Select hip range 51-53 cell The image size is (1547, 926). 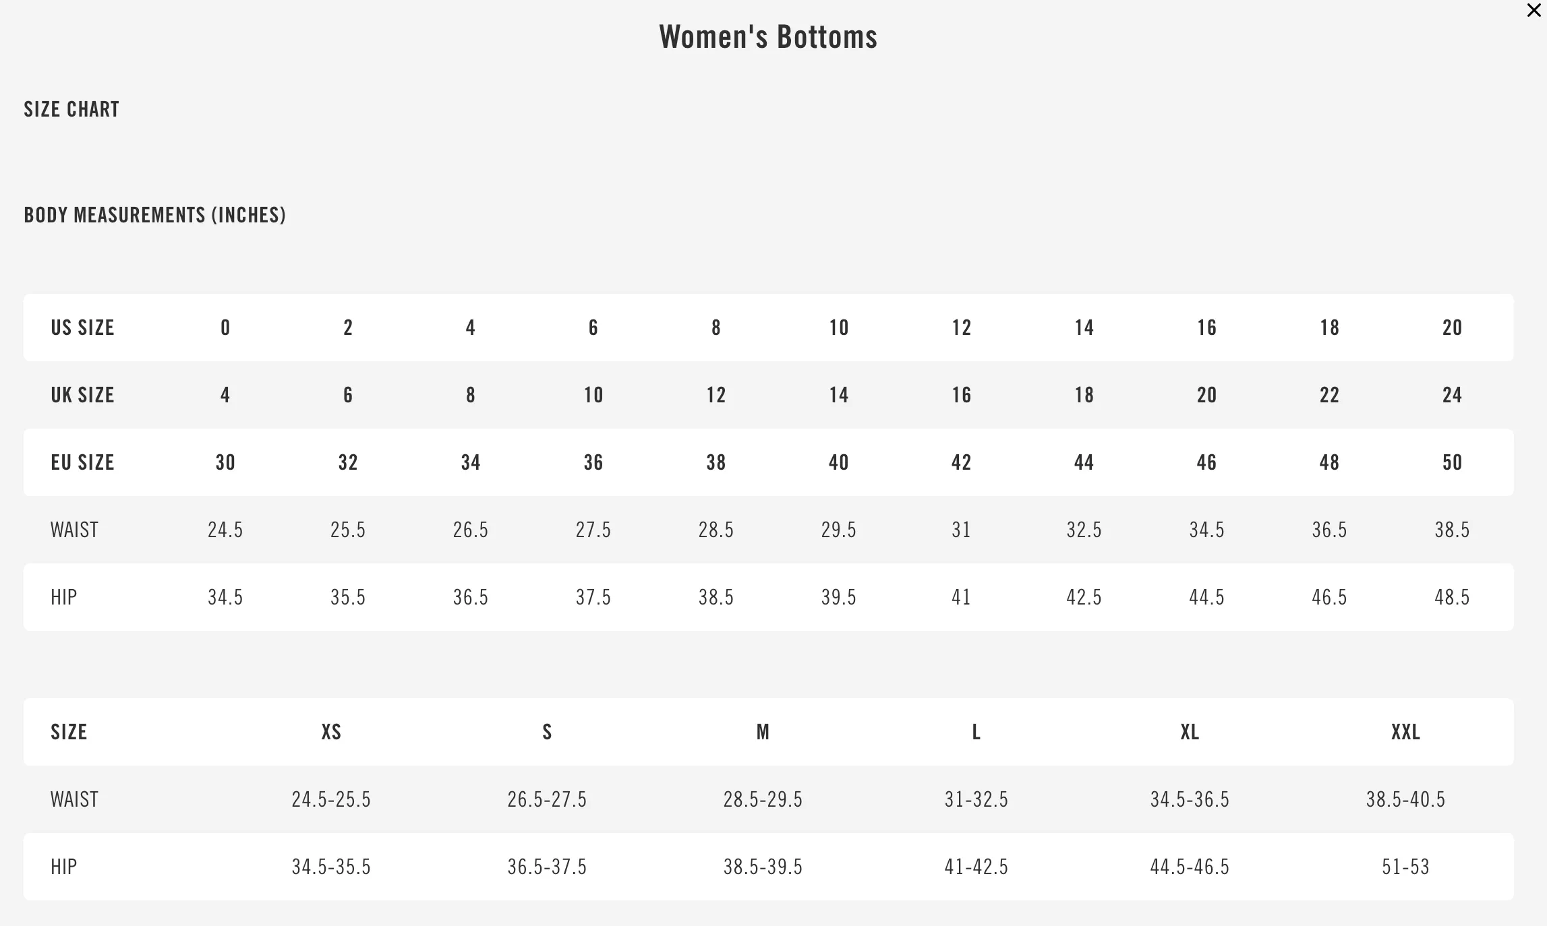[x=1405, y=867]
